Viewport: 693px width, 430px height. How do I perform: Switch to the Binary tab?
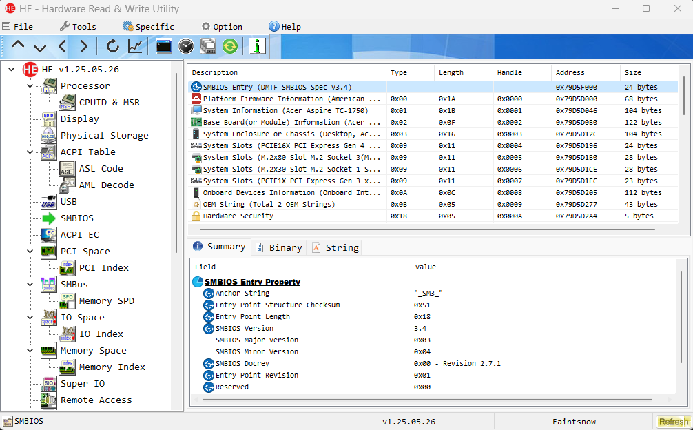(278, 247)
